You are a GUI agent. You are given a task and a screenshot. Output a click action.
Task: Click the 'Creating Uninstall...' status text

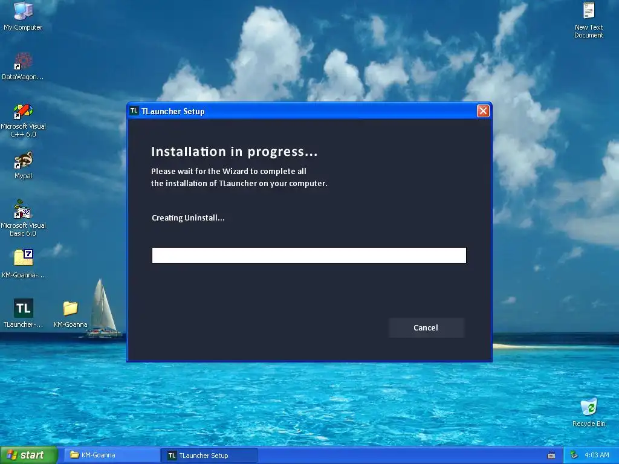pyautogui.click(x=188, y=217)
